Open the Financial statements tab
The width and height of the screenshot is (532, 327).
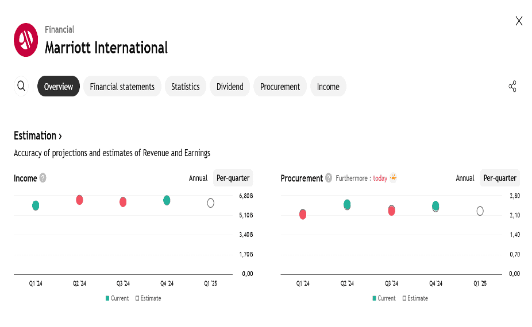pos(122,87)
